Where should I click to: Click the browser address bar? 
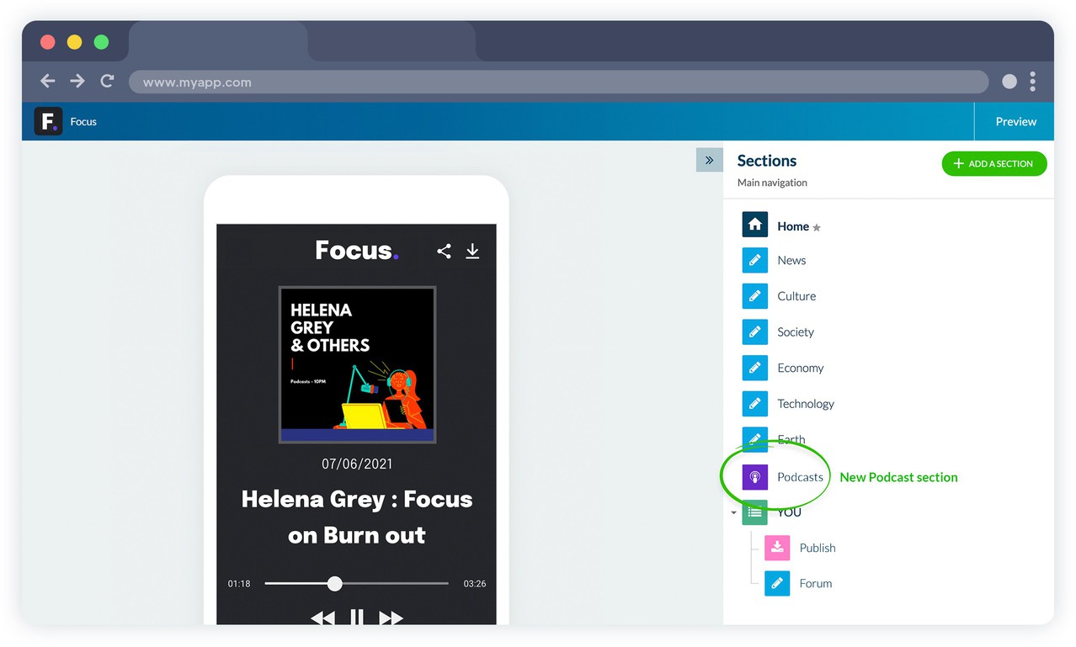(x=557, y=82)
